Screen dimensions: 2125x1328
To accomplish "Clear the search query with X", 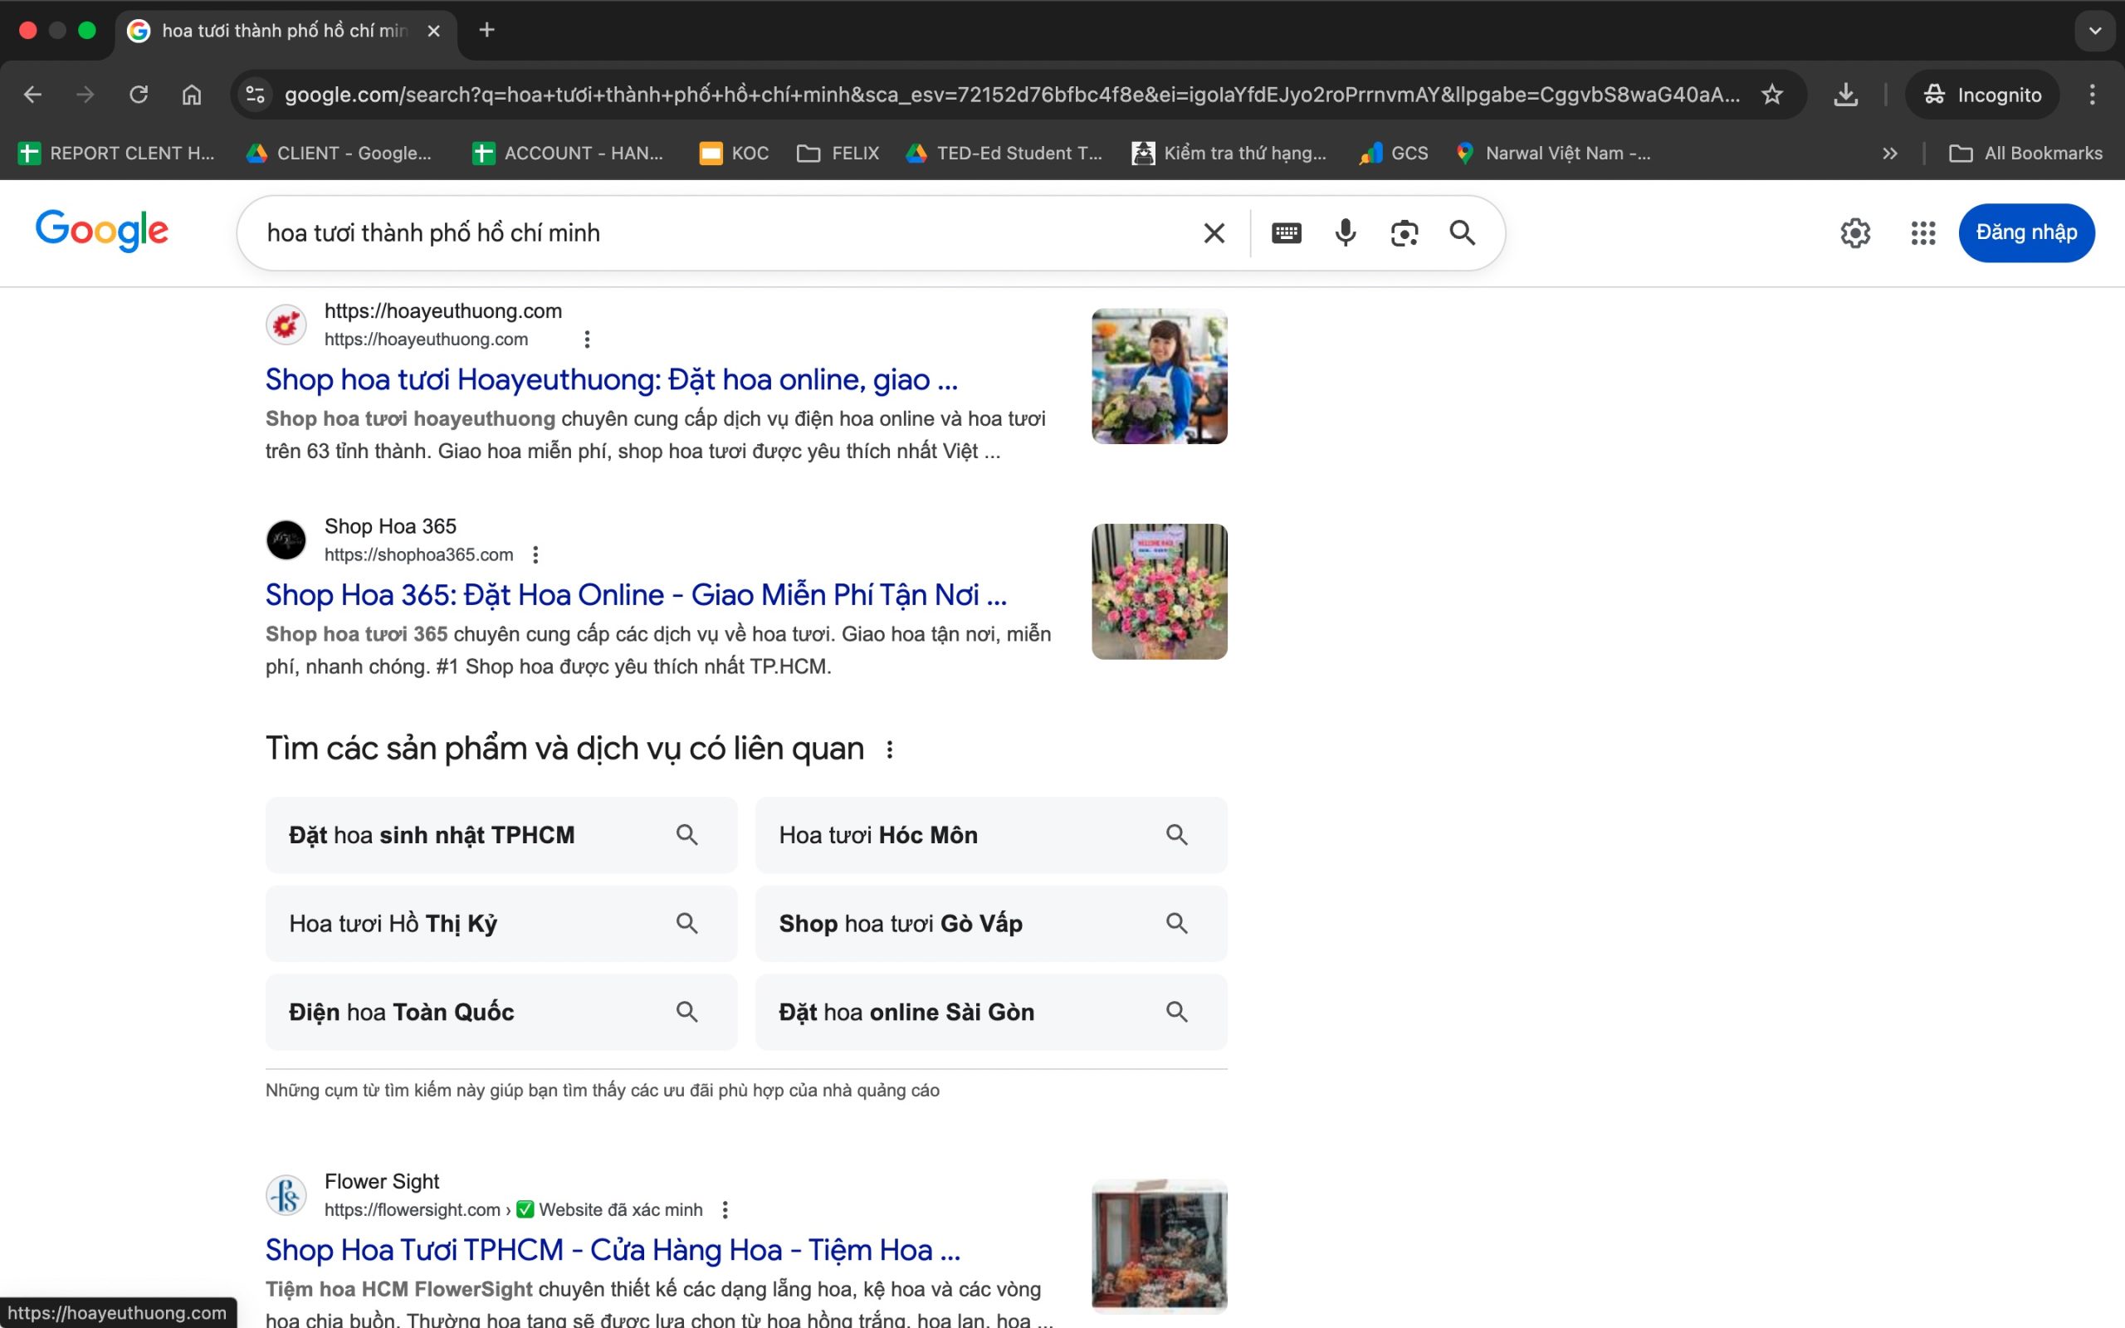I will point(1214,232).
